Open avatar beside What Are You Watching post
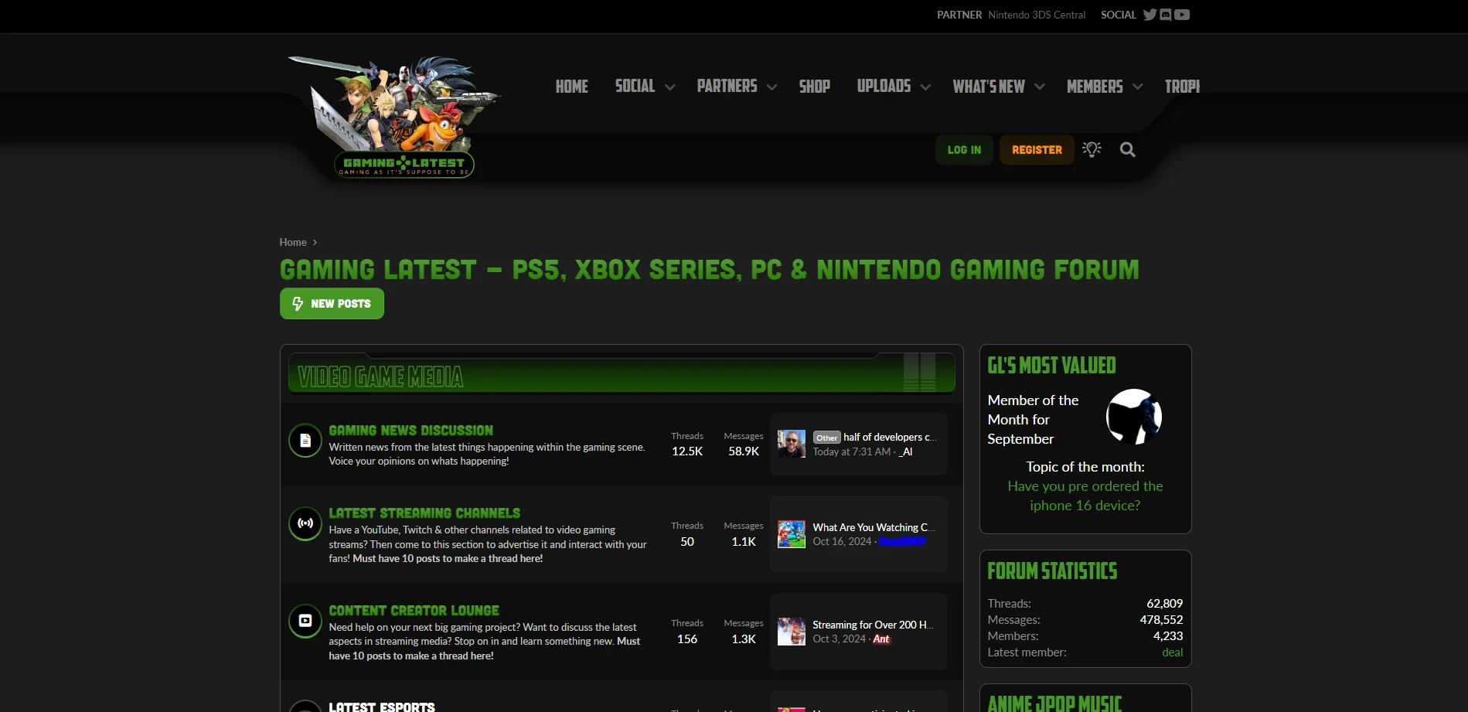Screen dimensions: 1468x712 pyautogui.click(x=791, y=534)
